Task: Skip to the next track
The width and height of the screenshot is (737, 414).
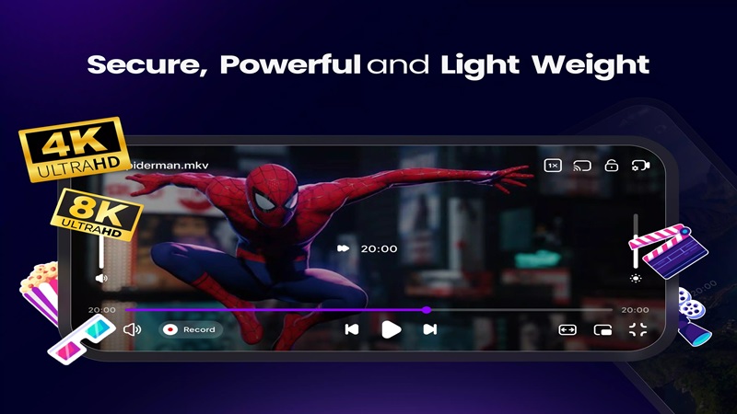Action: pos(428,329)
